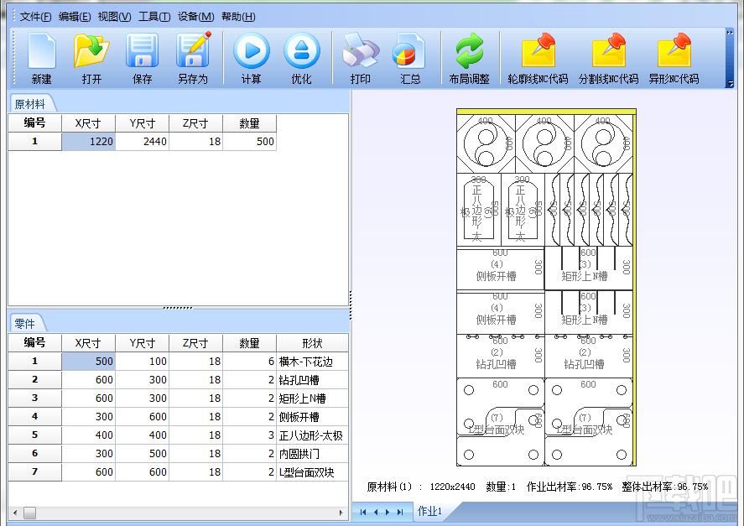Open a file with the 打开 icon
This screenshot has height=526, width=744.
tap(91, 59)
